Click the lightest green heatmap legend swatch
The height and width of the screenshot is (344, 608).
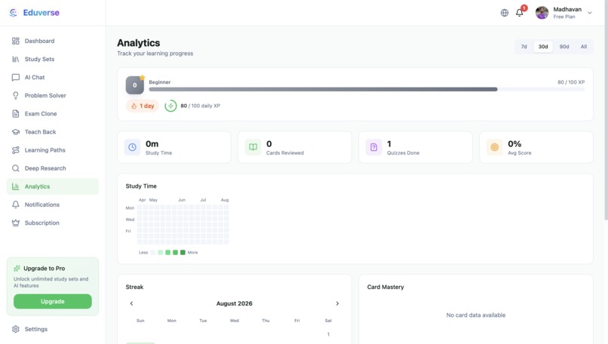160,253
